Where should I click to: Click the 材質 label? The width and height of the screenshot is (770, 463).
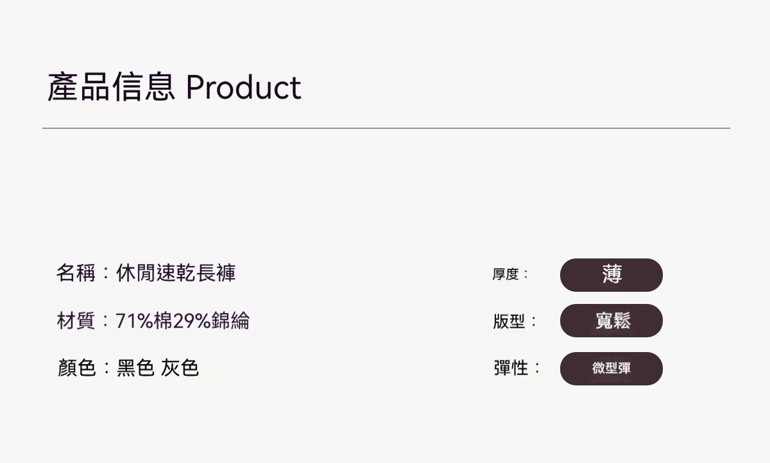[76, 321]
